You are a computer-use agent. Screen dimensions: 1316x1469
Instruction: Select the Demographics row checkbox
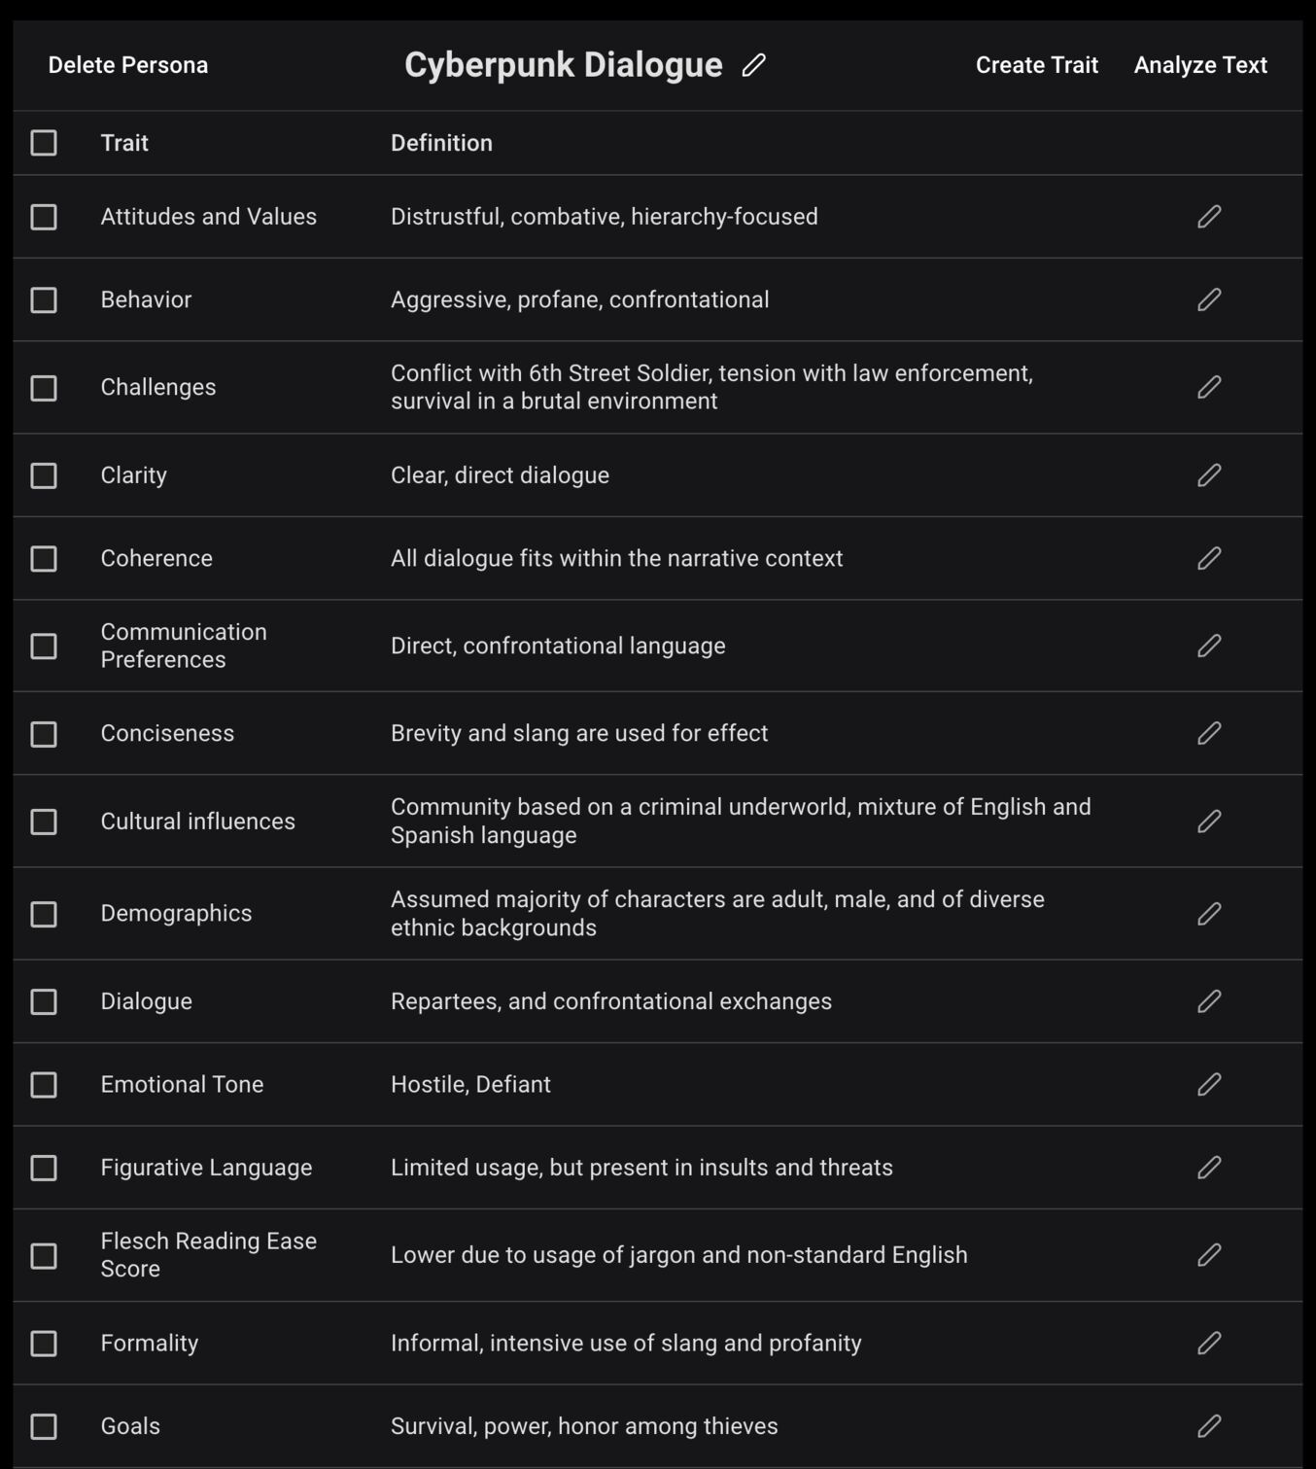click(44, 914)
